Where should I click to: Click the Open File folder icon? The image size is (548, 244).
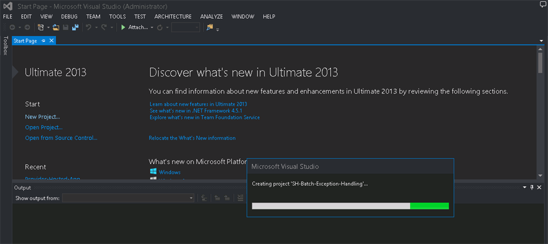click(56, 27)
